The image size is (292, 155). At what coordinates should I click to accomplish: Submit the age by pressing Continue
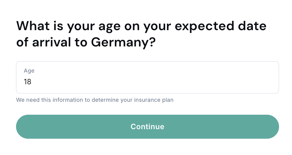point(147,127)
